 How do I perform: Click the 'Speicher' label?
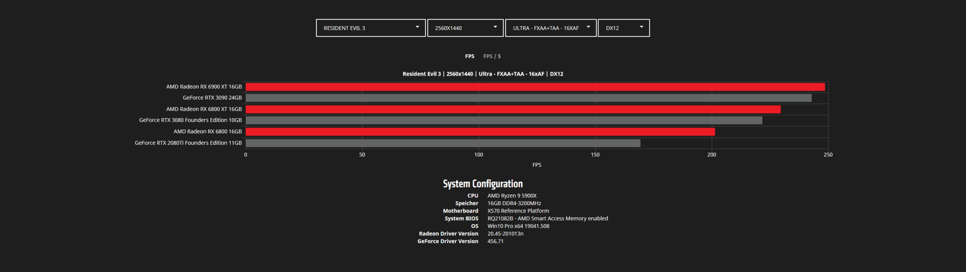point(467,204)
